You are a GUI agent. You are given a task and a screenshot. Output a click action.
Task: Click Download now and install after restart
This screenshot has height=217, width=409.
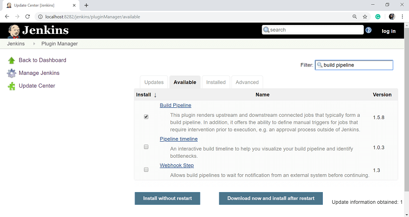(x=271, y=199)
